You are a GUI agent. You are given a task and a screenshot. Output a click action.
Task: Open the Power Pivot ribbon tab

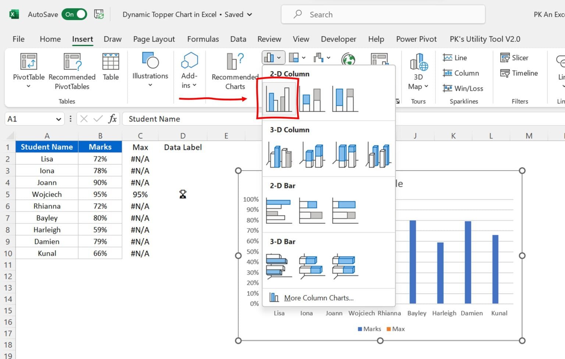(416, 39)
